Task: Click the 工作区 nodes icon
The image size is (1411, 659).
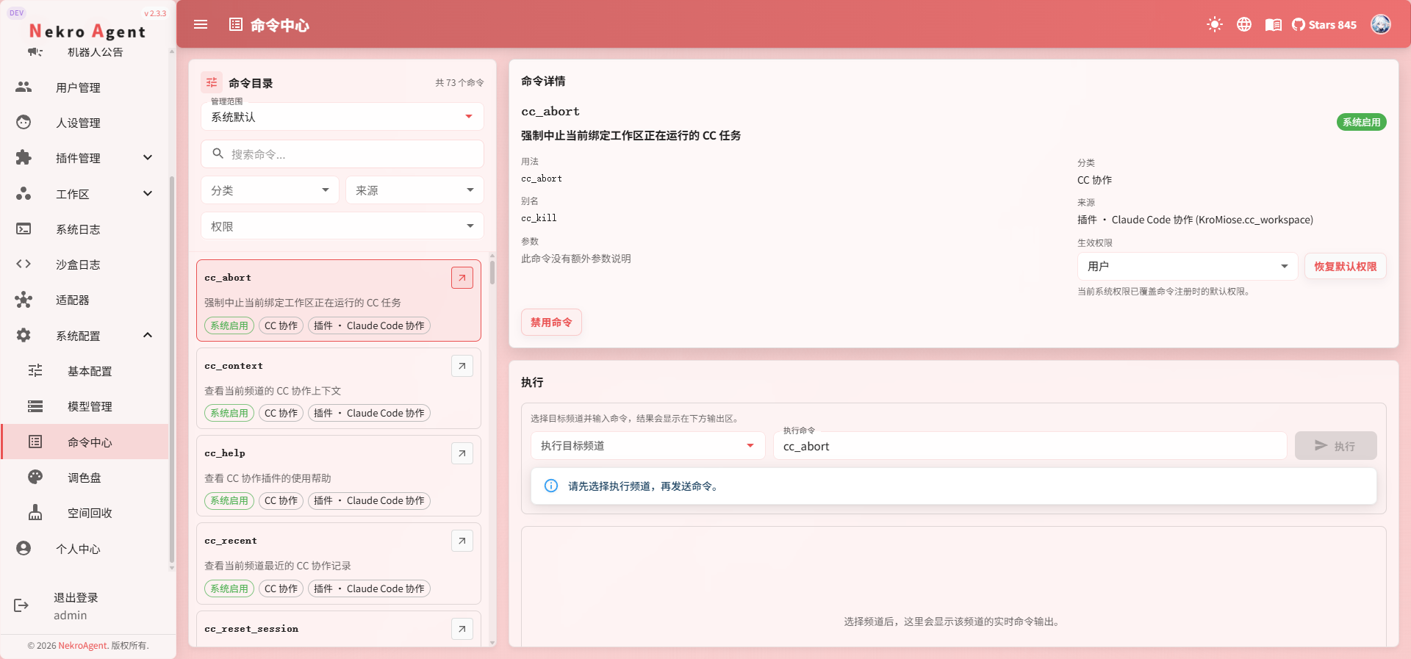Action: 24,193
